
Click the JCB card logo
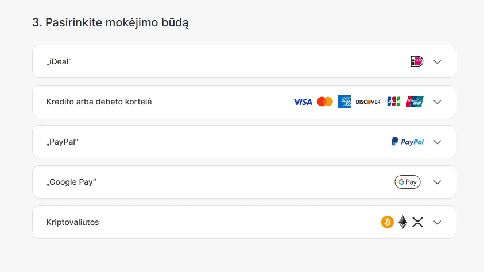(x=393, y=102)
